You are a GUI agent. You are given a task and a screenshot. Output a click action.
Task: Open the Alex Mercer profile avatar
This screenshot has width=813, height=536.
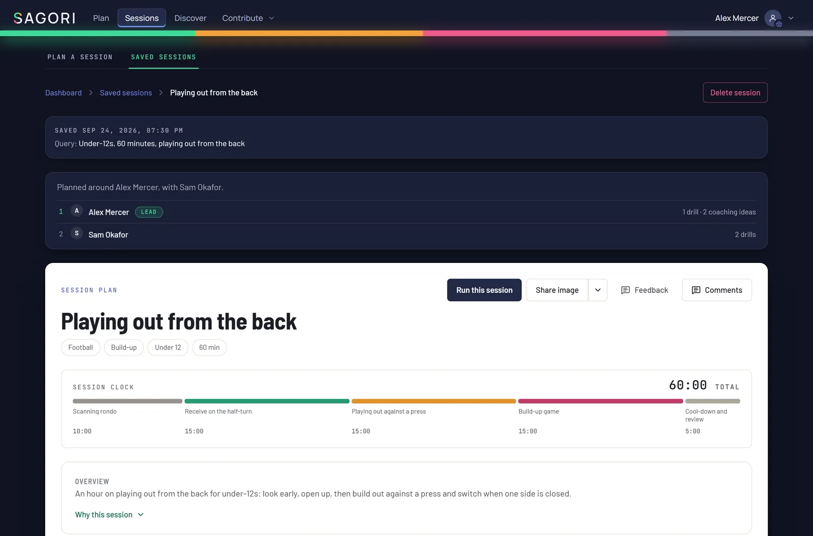tap(773, 18)
